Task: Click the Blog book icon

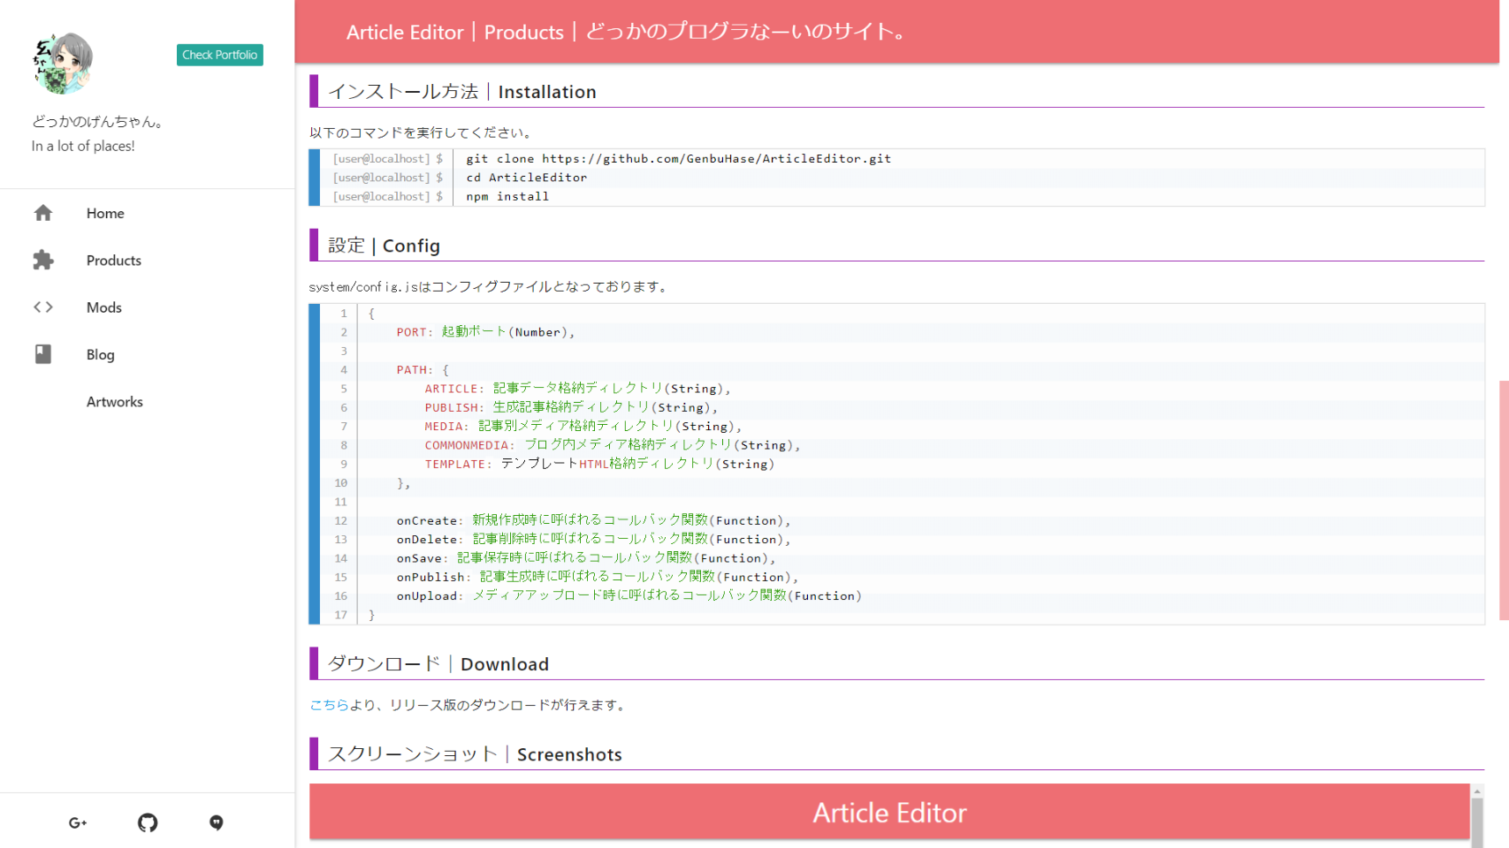Action: pos(43,354)
